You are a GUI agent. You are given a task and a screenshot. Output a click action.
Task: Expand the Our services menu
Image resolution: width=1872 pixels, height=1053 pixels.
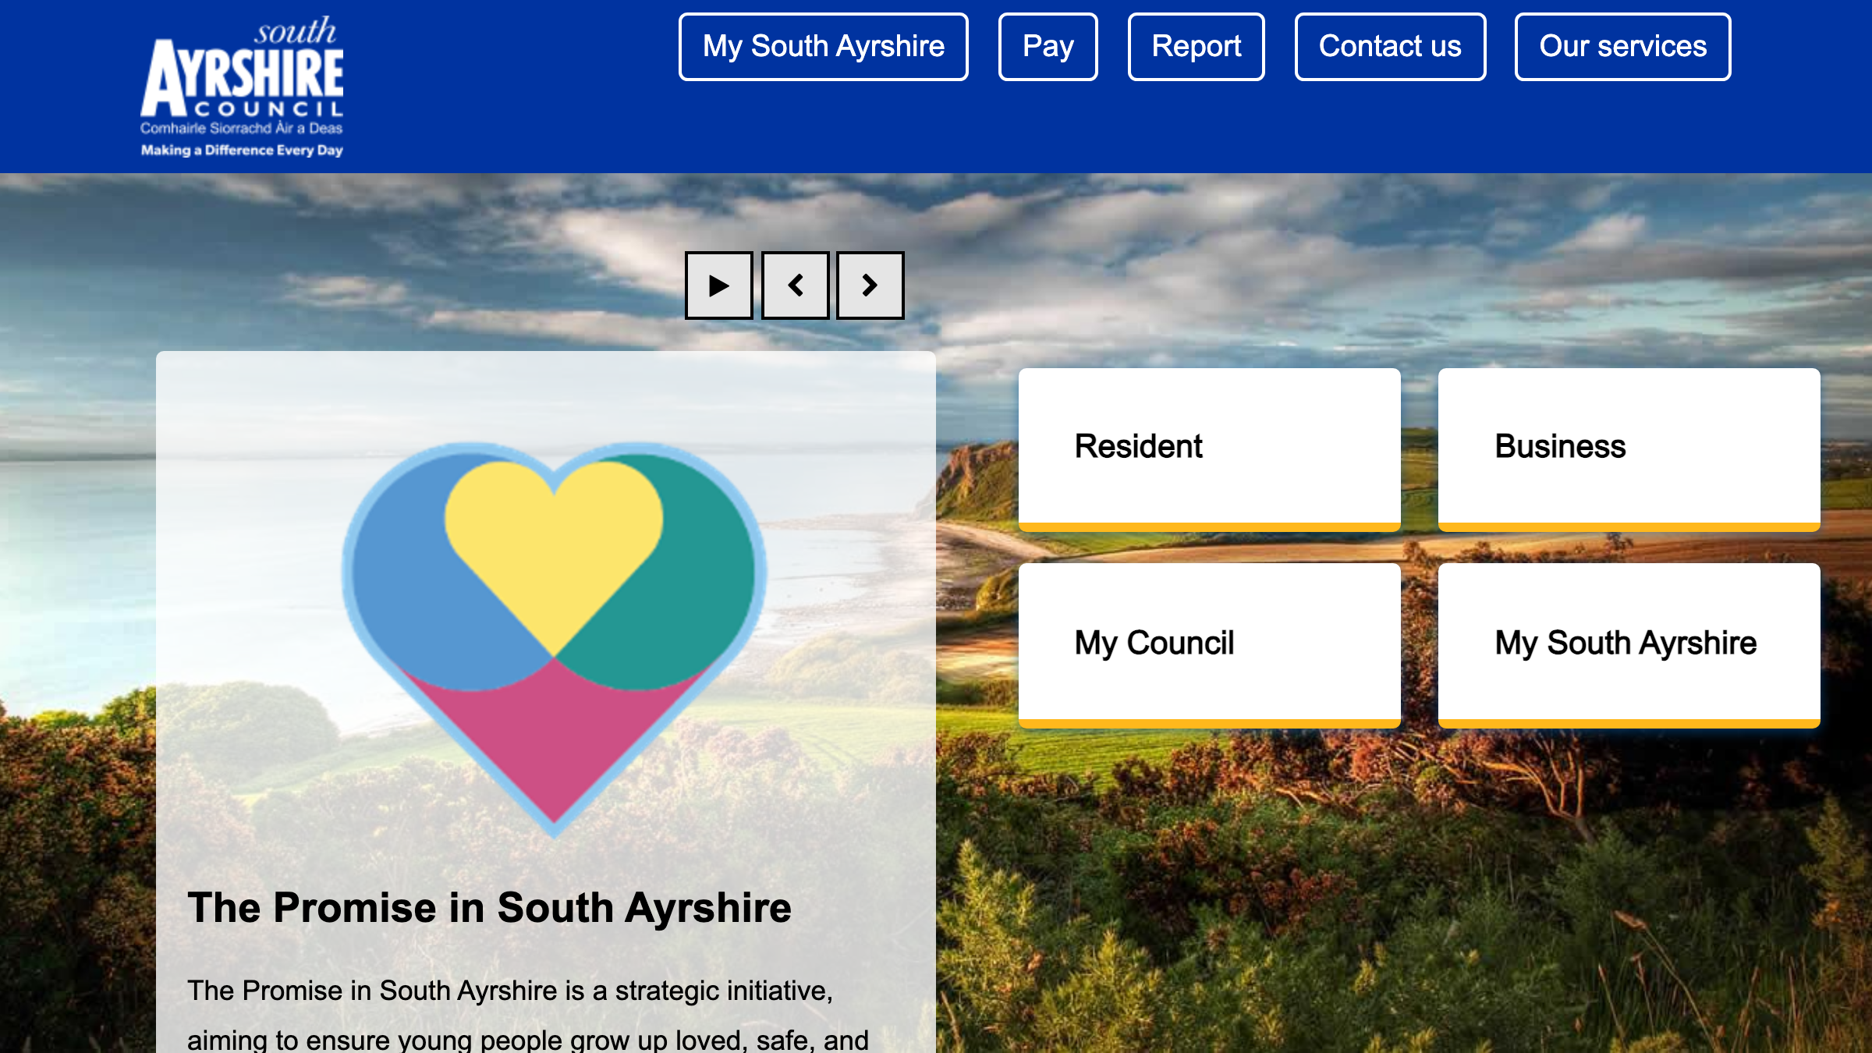click(1622, 47)
